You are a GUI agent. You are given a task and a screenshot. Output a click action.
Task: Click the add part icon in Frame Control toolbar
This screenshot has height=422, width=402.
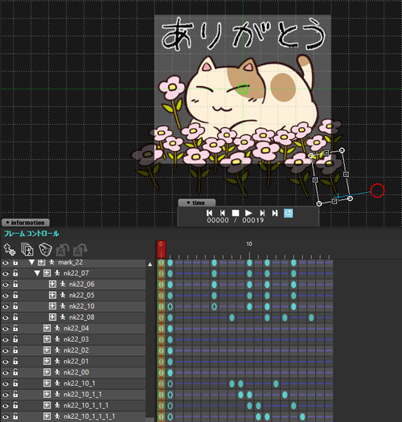[10, 249]
